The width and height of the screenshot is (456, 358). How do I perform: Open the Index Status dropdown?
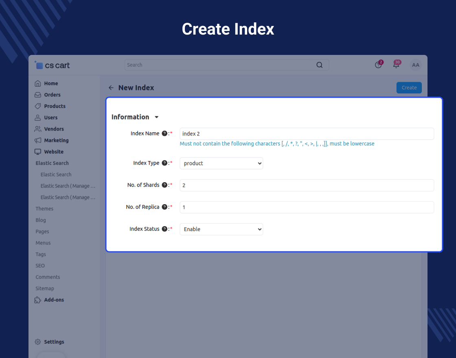pos(221,229)
